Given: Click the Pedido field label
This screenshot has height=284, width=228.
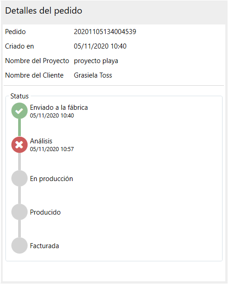Looking at the screenshot, I should click(15, 32).
